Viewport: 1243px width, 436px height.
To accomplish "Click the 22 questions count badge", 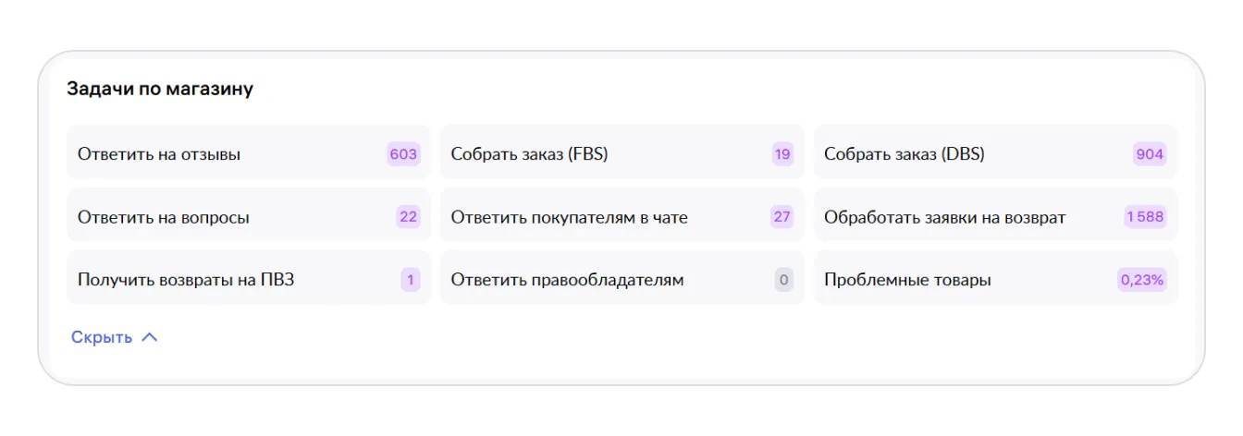I will 408,217.
